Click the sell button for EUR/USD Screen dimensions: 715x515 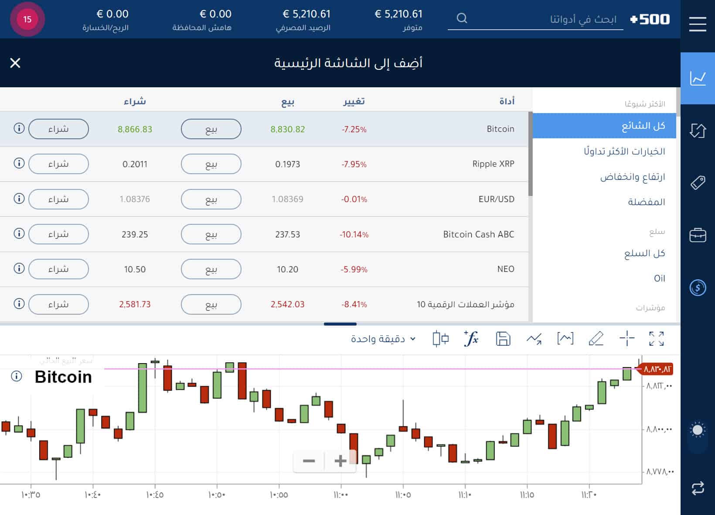(211, 199)
